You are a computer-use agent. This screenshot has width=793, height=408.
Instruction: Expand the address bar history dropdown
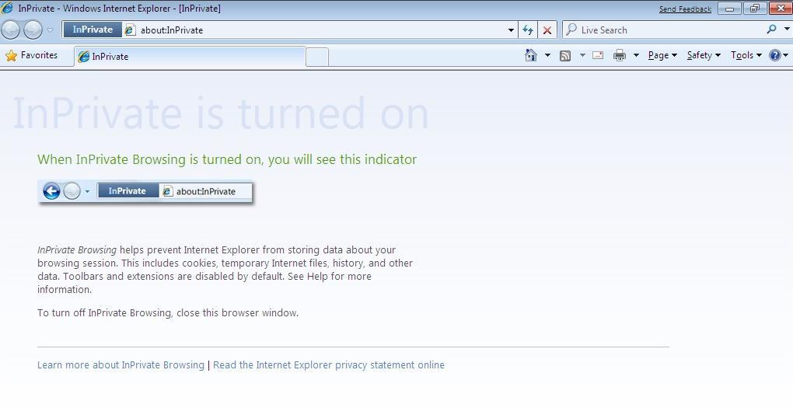511,30
